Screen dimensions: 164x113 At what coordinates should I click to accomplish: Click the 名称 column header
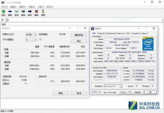tap(9, 25)
